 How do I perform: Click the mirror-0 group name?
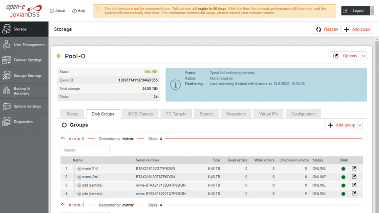[76, 139]
